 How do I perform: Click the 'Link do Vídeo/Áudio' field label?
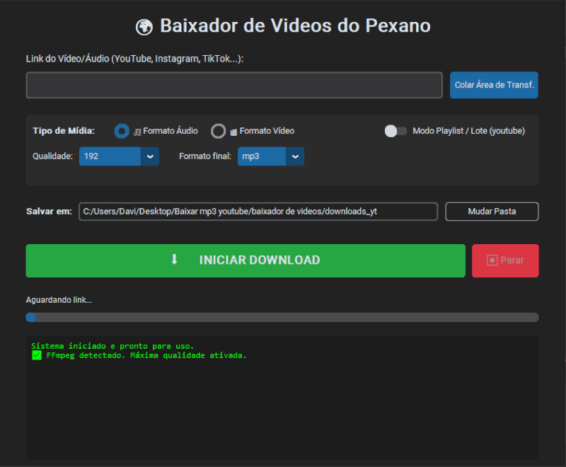134,59
